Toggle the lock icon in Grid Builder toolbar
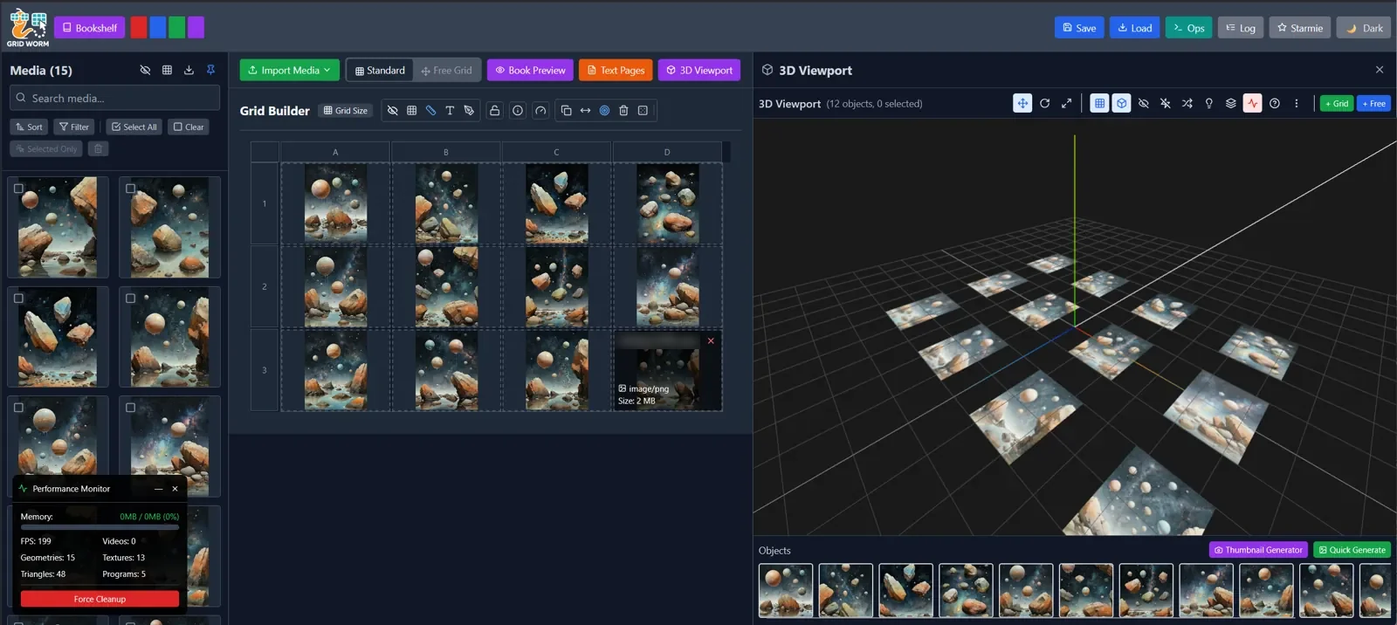 pyautogui.click(x=495, y=110)
